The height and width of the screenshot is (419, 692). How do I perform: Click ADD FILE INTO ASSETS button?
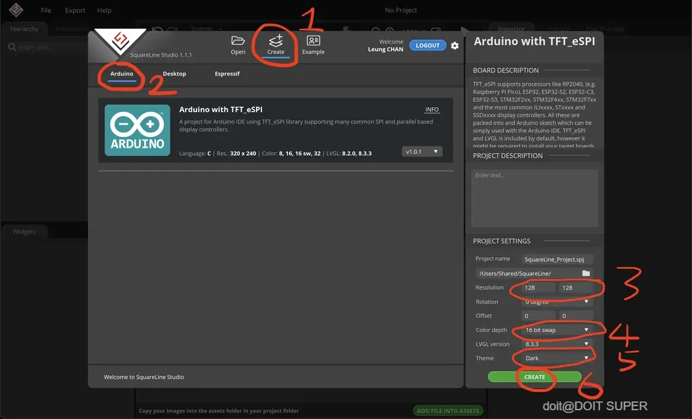click(447, 411)
